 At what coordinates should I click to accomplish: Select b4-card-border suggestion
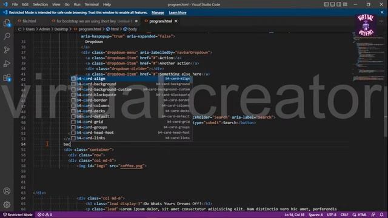pyautogui.click(x=131, y=100)
